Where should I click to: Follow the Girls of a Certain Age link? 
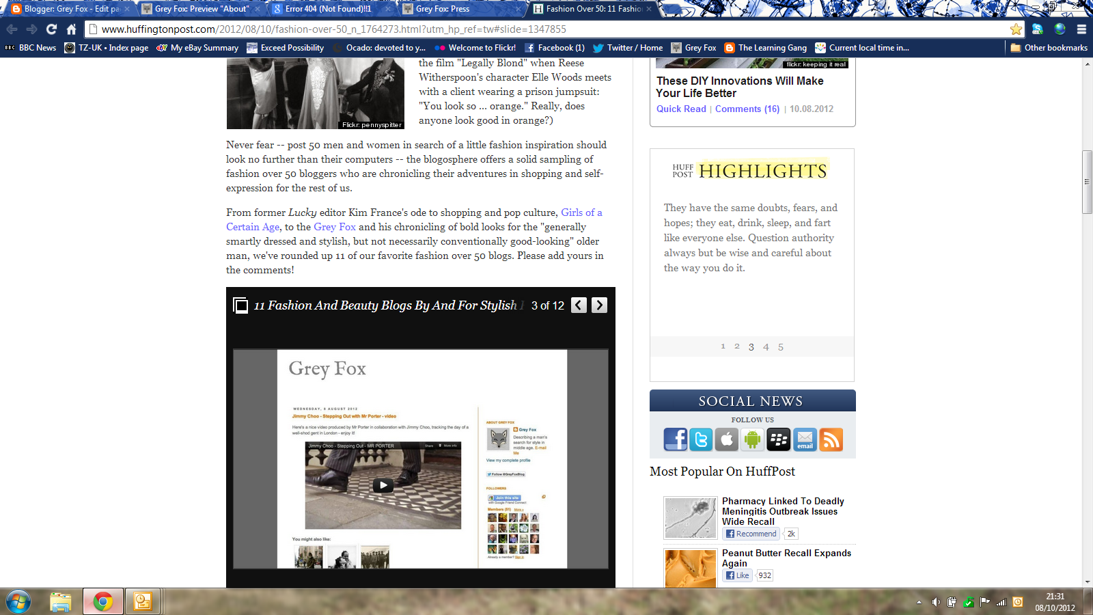point(581,213)
